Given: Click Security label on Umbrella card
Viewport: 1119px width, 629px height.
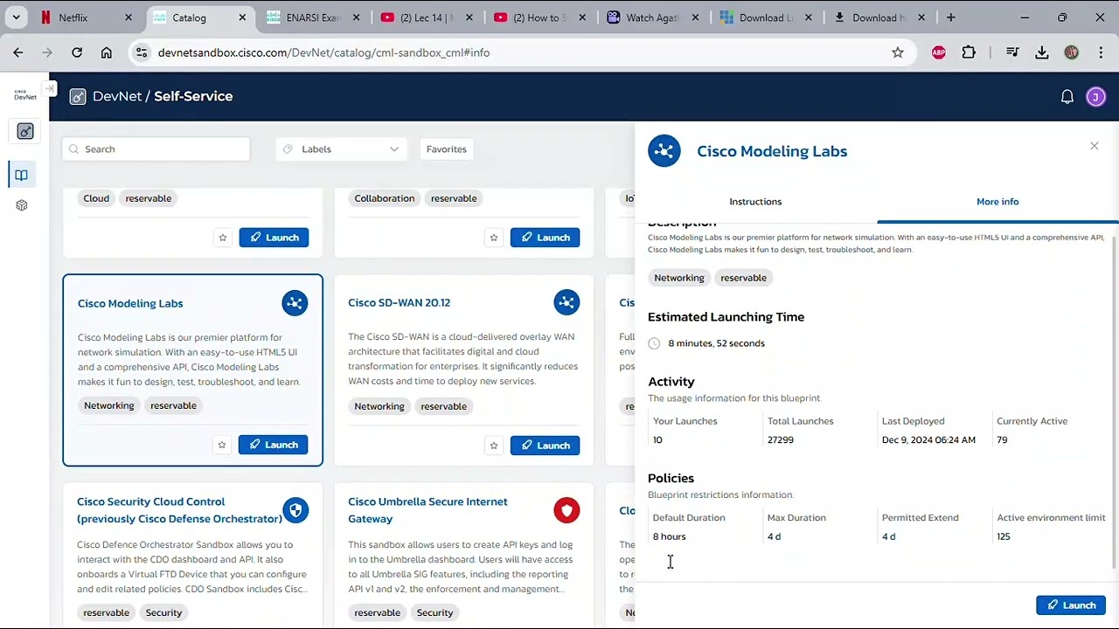Looking at the screenshot, I should (x=434, y=612).
